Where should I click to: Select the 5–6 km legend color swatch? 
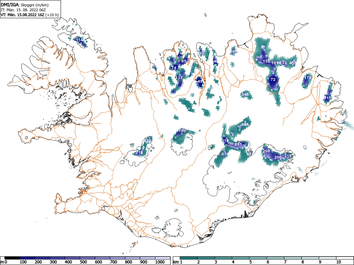click(x=258, y=258)
